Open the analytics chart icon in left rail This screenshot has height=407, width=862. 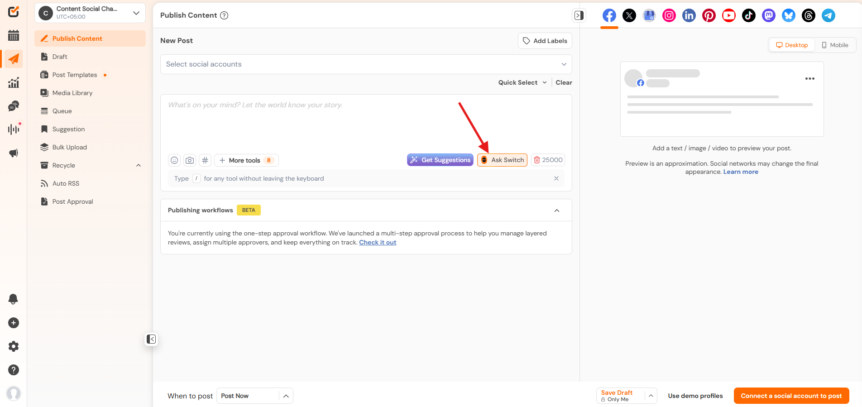[x=14, y=82]
